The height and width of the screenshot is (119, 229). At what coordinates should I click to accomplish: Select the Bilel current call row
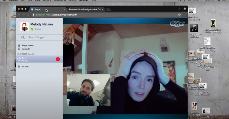click(39, 59)
